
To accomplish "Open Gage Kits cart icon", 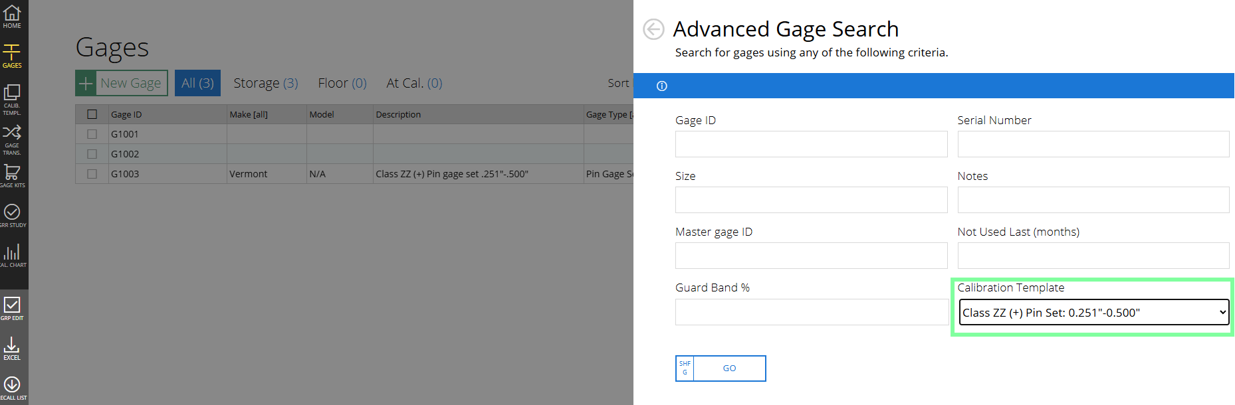I will tap(12, 176).
